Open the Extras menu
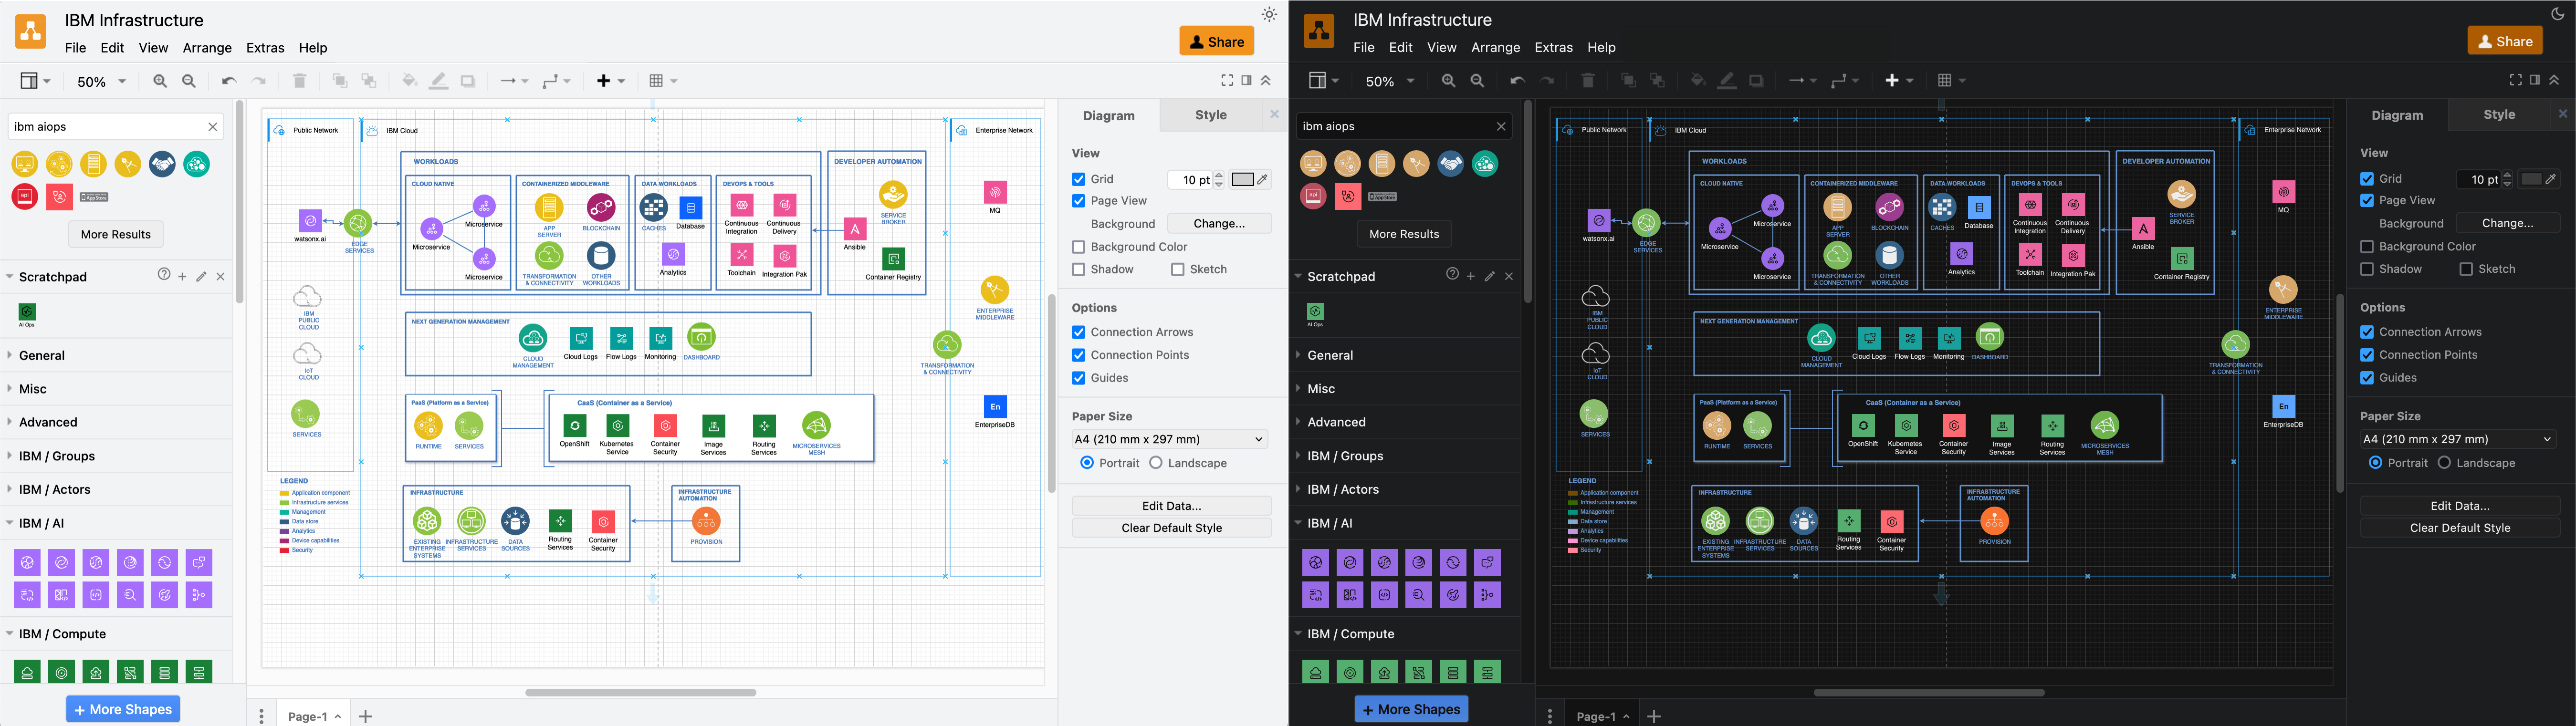Image resolution: width=2576 pixels, height=726 pixels. pos(264,47)
